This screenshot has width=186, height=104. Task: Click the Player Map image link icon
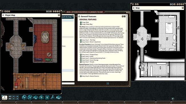[x=3, y=15]
